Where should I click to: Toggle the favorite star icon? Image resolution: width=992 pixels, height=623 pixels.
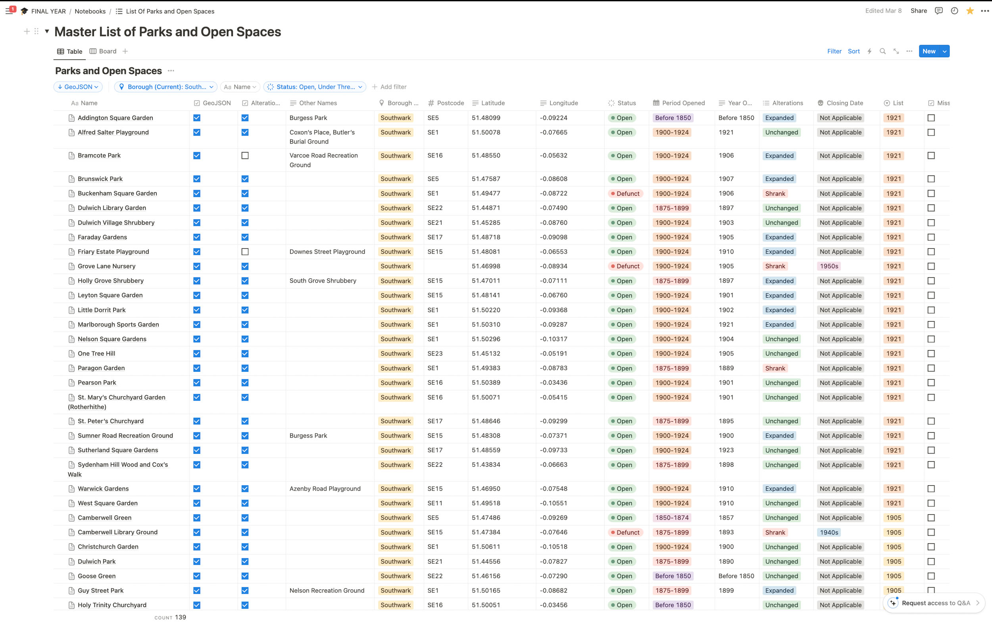pyautogui.click(x=970, y=11)
